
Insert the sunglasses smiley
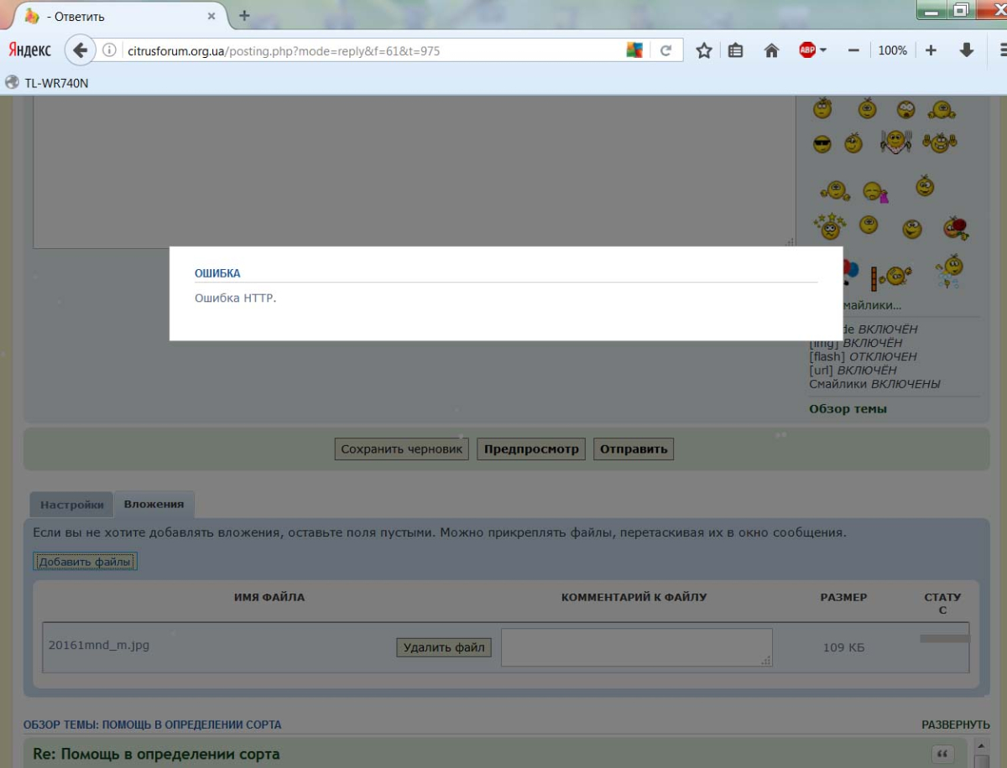coord(822,144)
